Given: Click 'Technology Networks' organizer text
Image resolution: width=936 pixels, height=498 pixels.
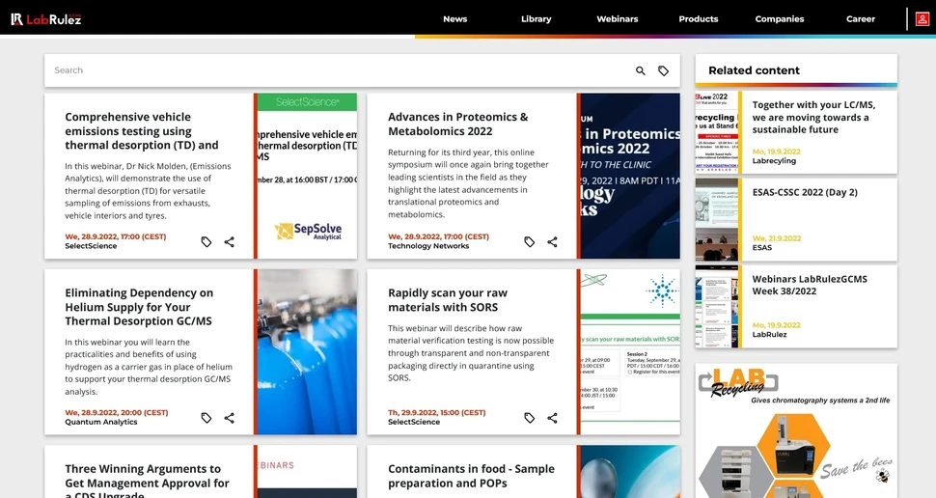Looking at the screenshot, I should point(428,246).
